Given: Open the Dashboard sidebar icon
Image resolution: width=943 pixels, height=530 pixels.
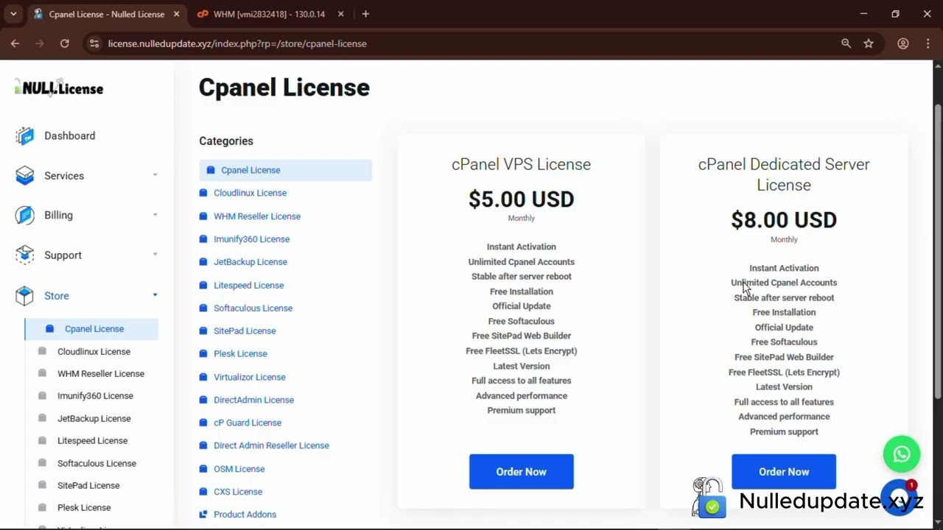Looking at the screenshot, I should tap(24, 135).
